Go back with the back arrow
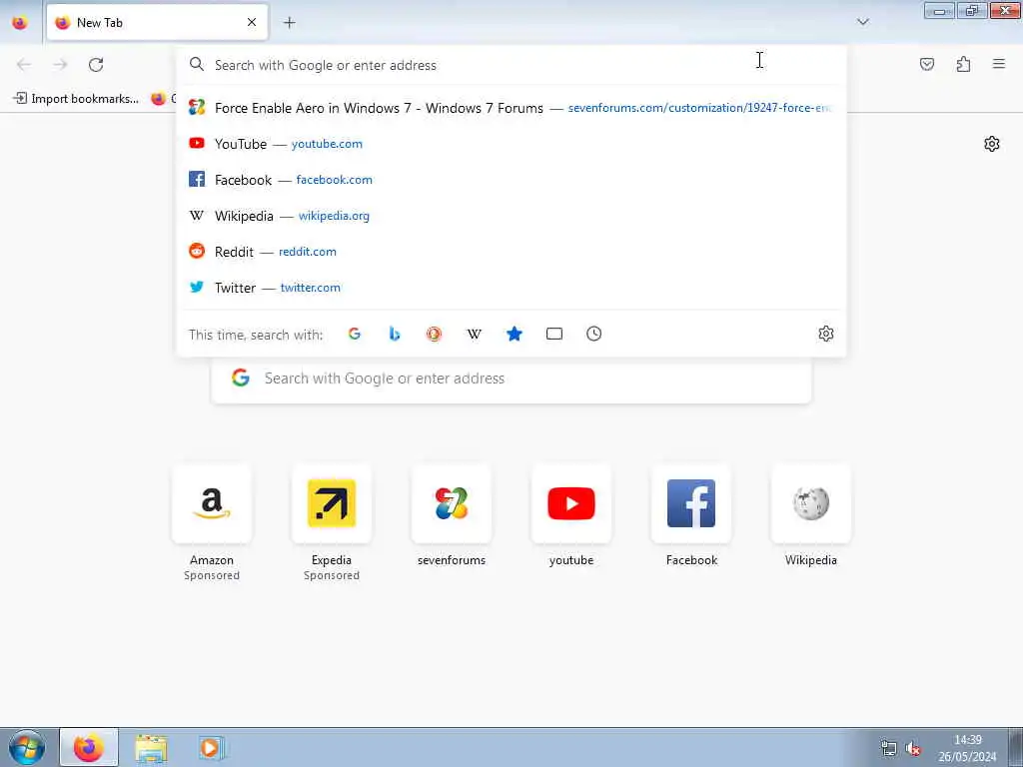Screen dimensions: 1023x767 (x=24, y=64)
